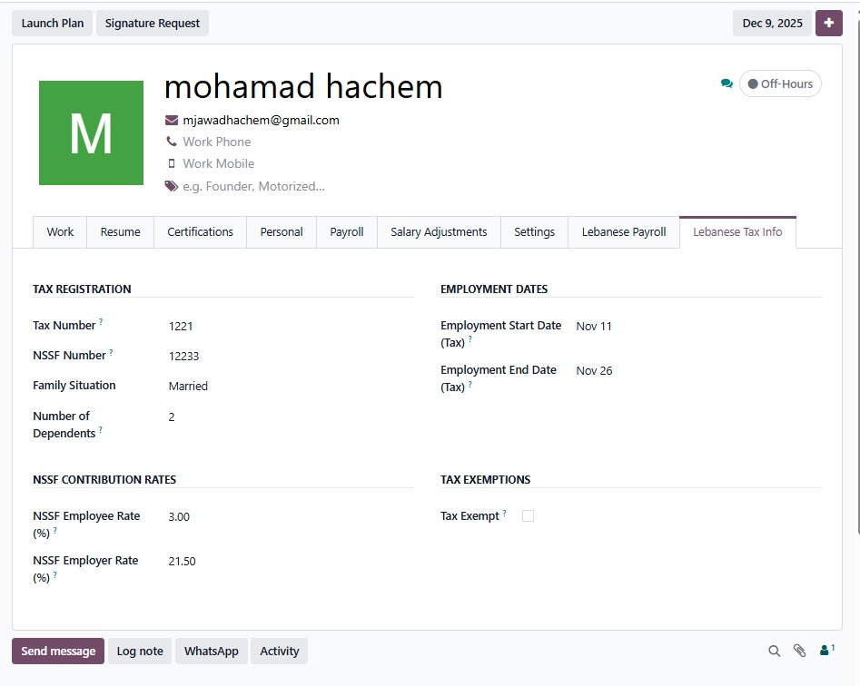The width and height of the screenshot is (860, 686).
Task: Click the green M employee avatar
Action: click(x=91, y=132)
